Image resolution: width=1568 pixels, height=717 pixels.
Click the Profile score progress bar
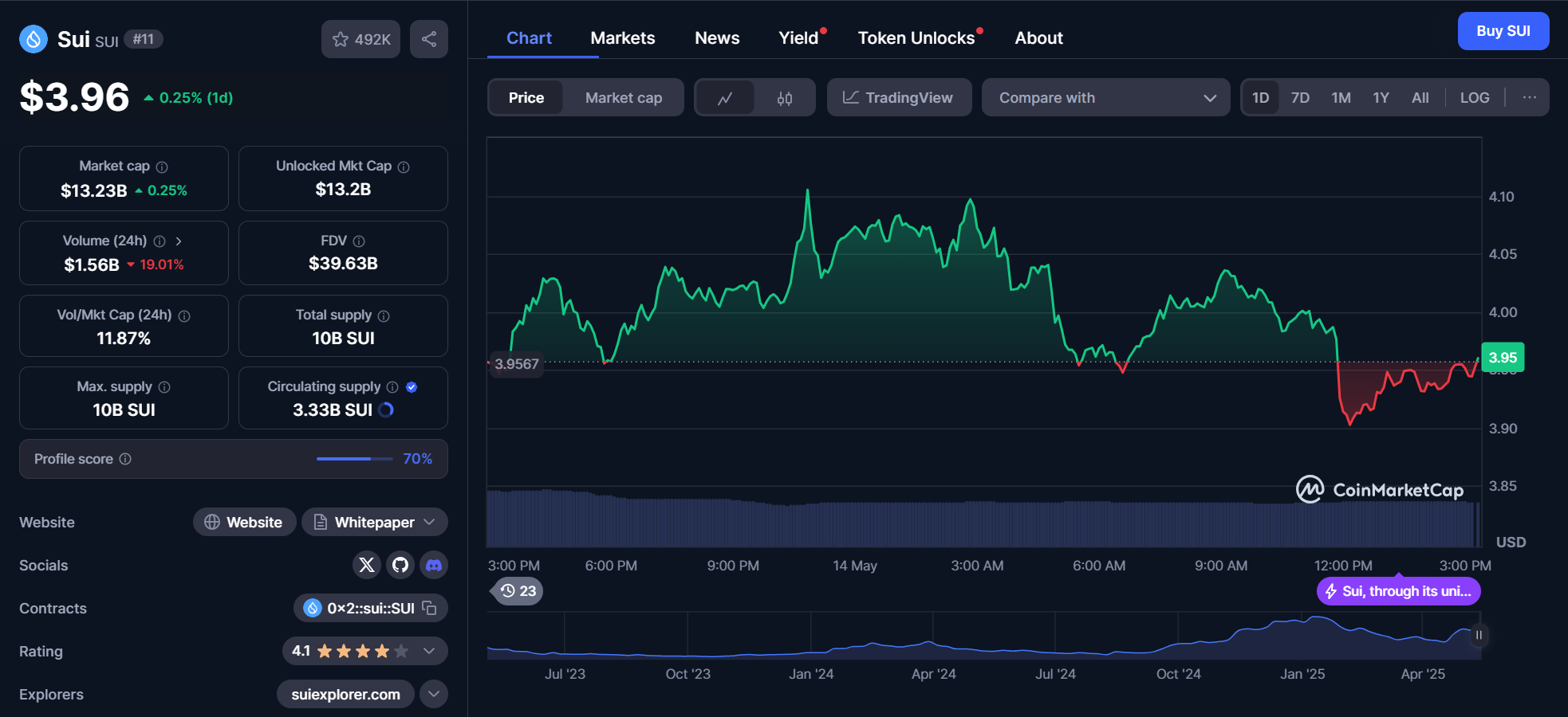point(354,459)
